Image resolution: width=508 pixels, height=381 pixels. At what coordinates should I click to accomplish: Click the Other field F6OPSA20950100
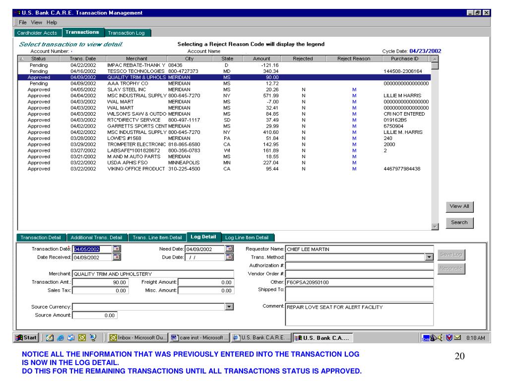(x=359, y=282)
